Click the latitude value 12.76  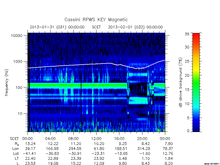tap(168, 153)
